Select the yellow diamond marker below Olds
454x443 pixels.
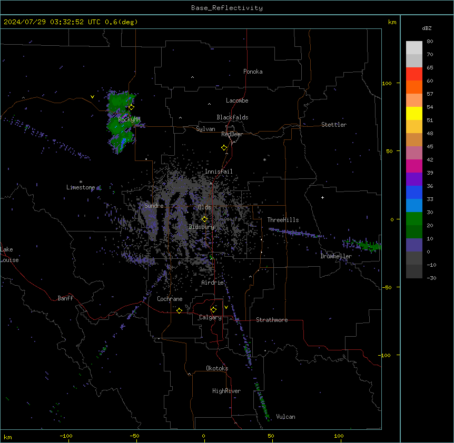coord(204,219)
